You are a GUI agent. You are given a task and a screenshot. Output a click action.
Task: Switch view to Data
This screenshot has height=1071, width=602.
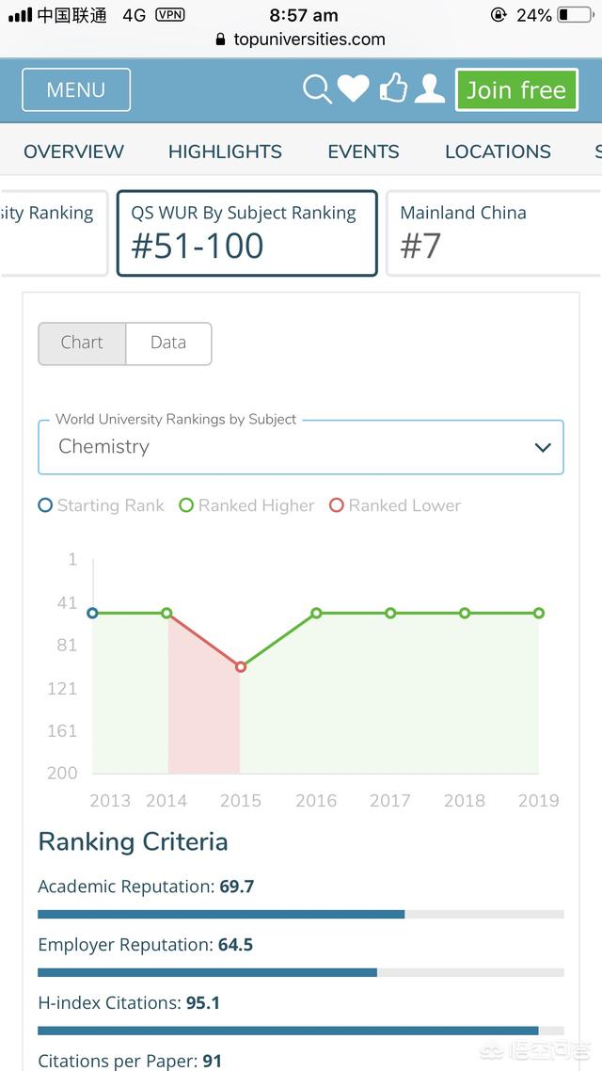pos(168,344)
